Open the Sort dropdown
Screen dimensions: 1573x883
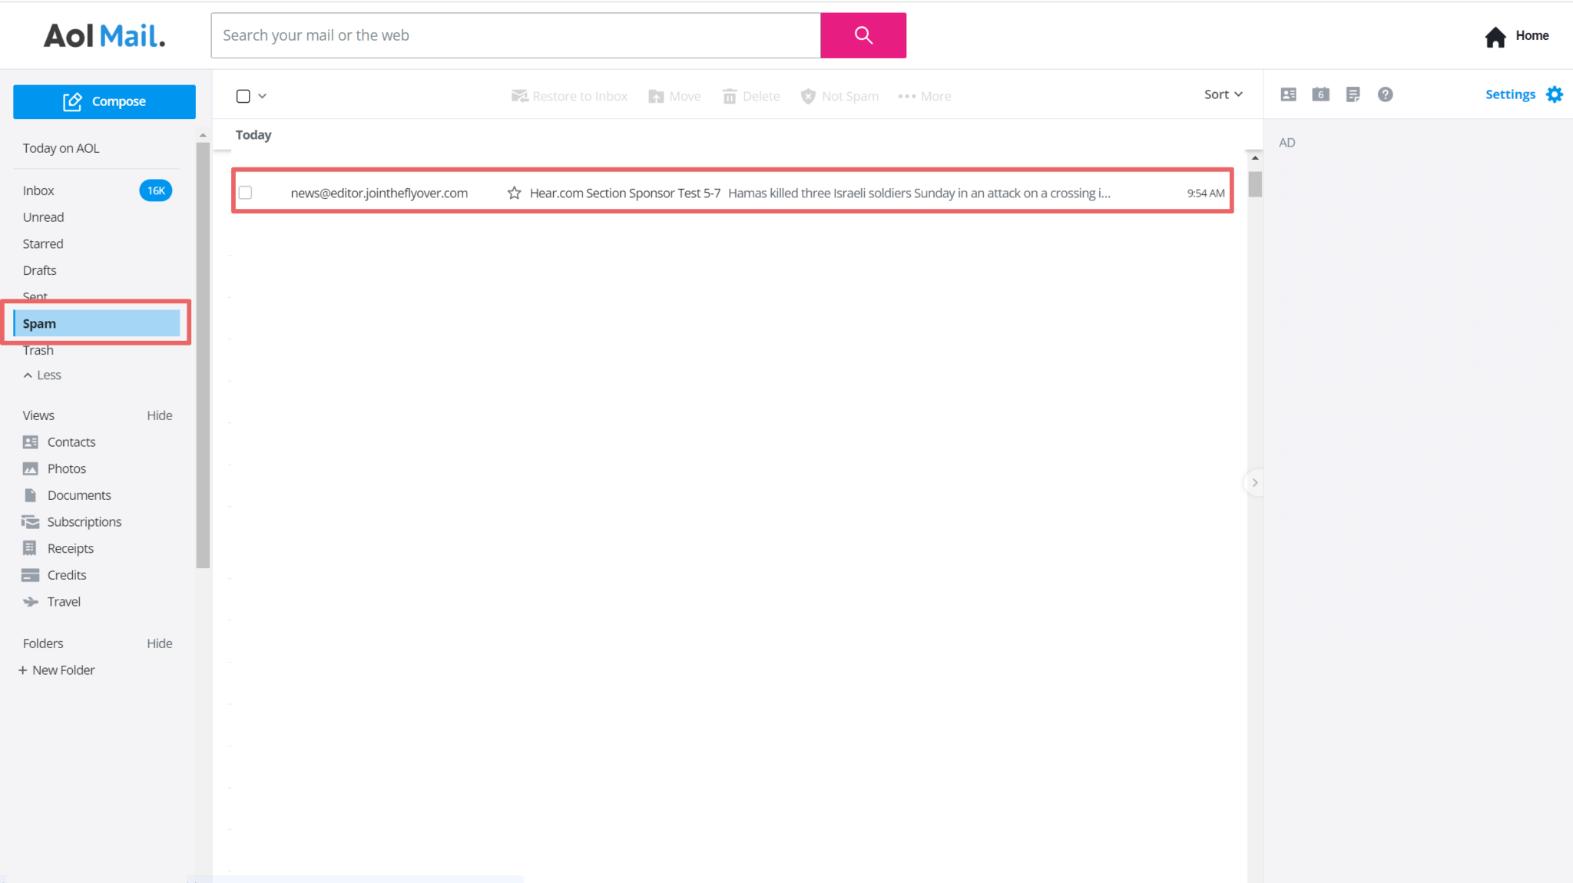click(x=1222, y=94)
